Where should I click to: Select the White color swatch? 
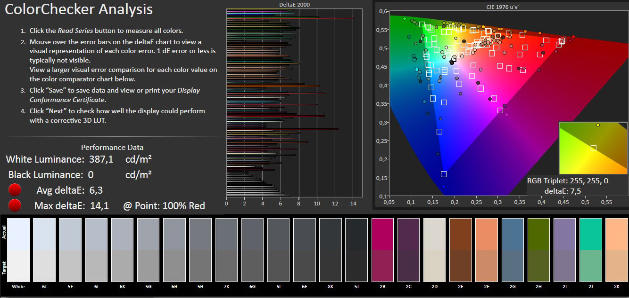[x=18, y=250]
